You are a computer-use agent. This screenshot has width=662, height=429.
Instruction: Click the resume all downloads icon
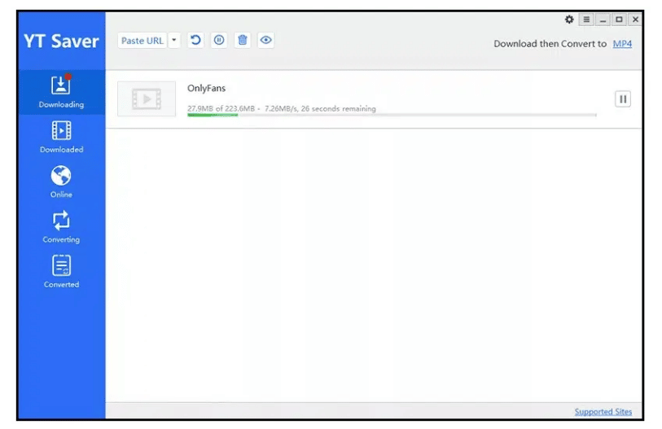(x=195, y=40)
